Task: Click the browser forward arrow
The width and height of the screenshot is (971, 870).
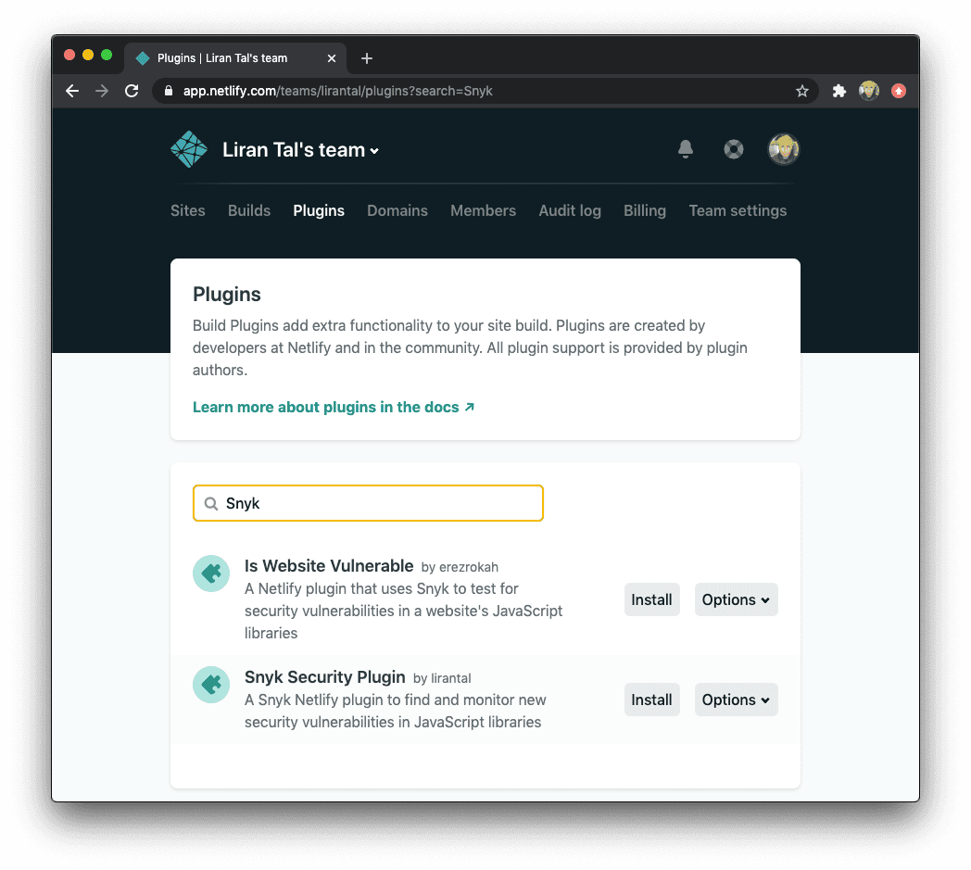Action: coord(102,91)
